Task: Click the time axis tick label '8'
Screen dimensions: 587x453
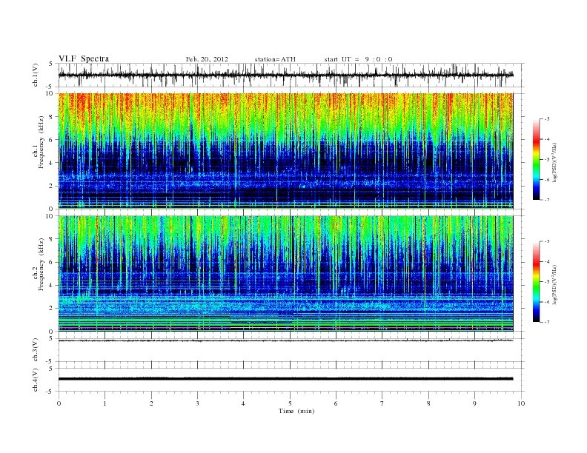Action: click(428, 403)
